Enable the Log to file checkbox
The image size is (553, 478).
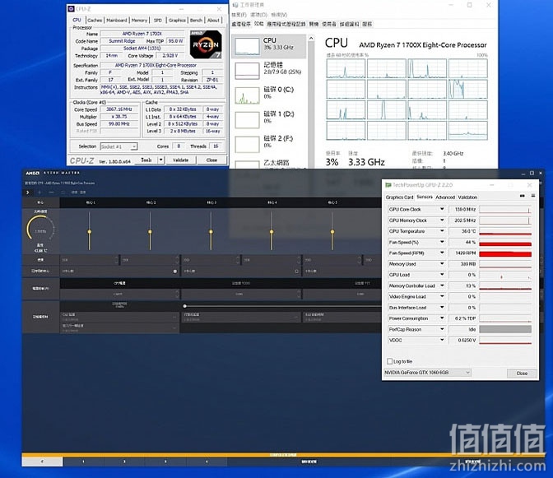390,361
